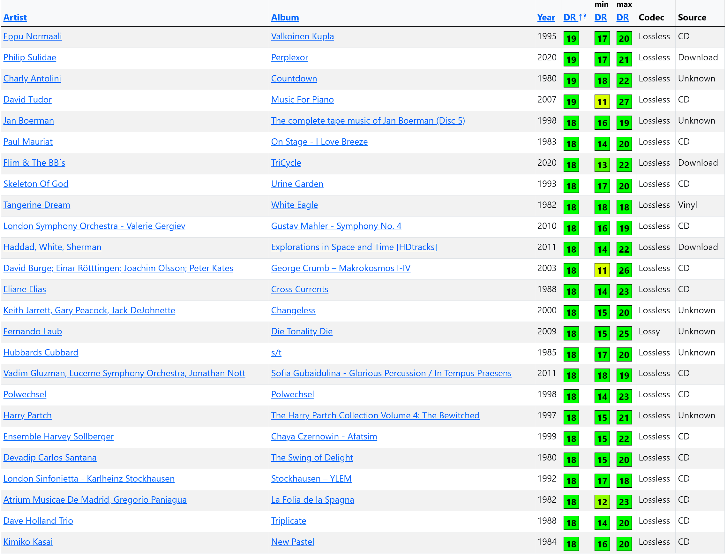The width and height of the screenshot is (727, 556).
Task: Open artist Harry Partch
Action: click(27, 416)
